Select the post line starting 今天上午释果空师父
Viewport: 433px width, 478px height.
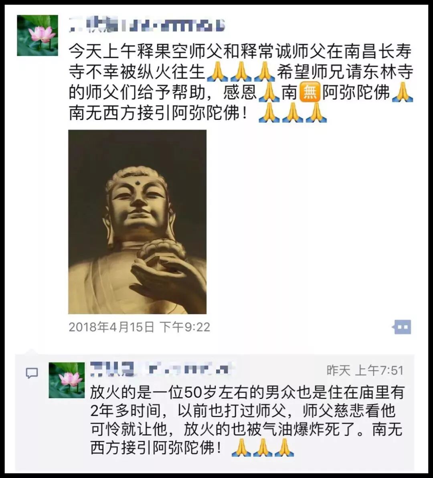tap(240, 51)
